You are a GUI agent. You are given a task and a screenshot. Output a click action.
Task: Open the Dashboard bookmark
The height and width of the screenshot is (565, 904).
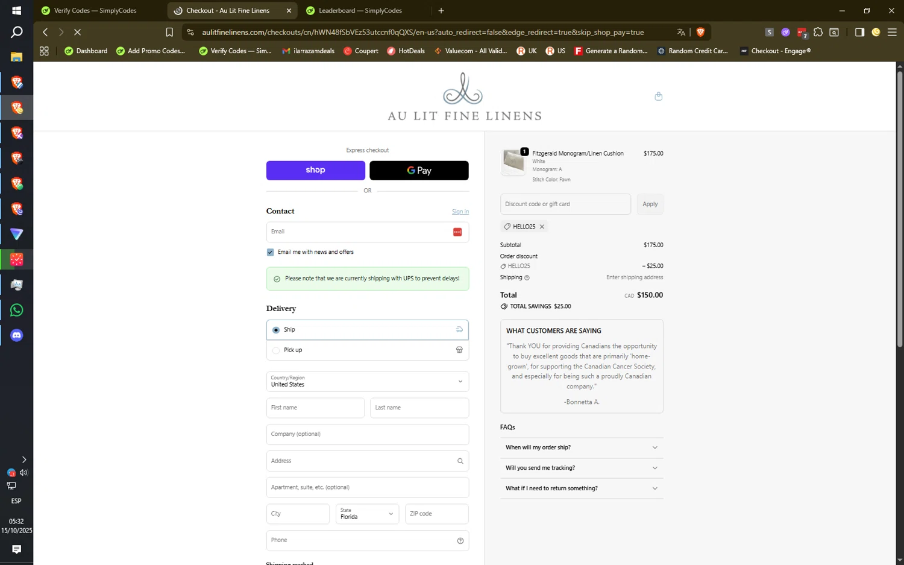tap(86, 51)
